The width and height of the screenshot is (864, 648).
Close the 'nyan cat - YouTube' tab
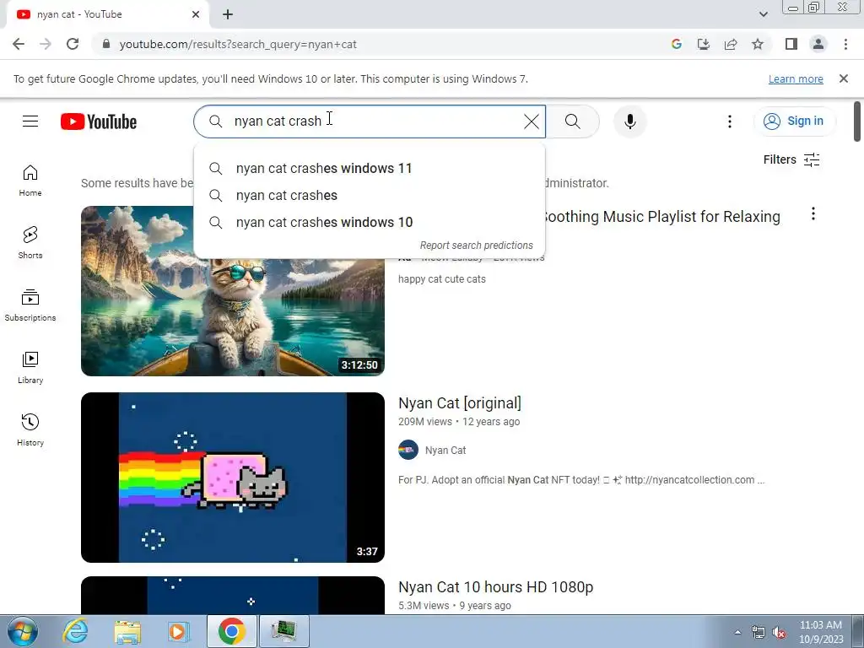(196, 15)
